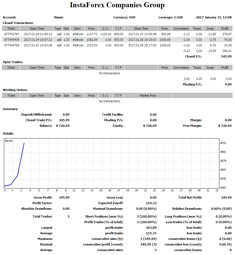Click the close price 850.84
Image resolution: width=235 pixels, height=255 pixels.
click(166, 34)
